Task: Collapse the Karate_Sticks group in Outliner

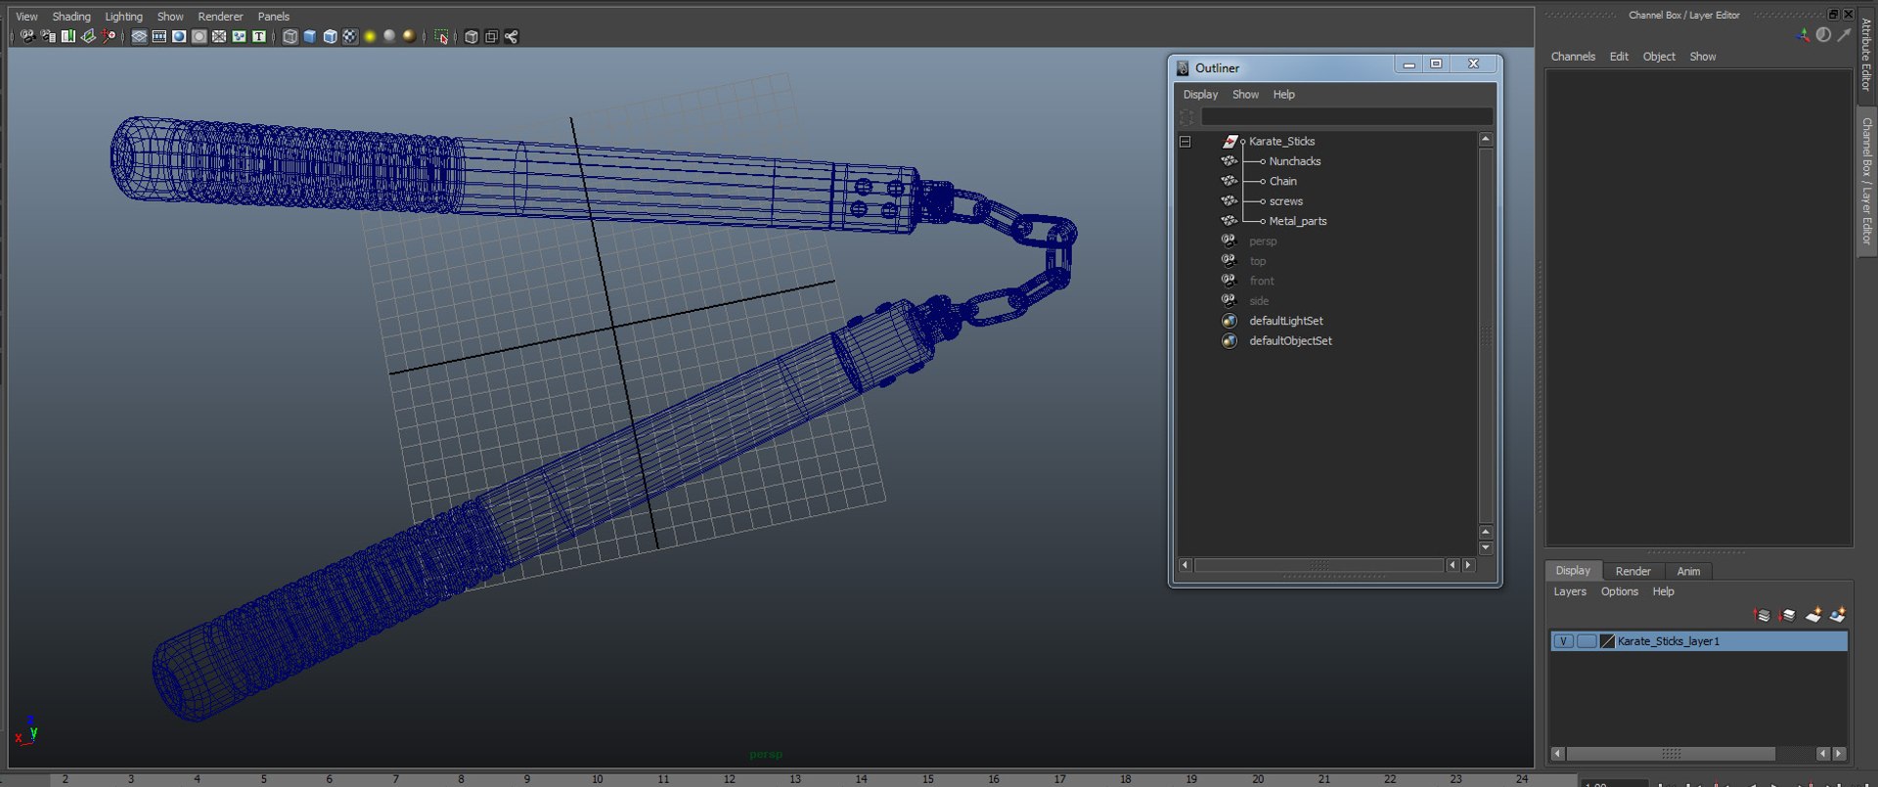Action: point(1185,142)
